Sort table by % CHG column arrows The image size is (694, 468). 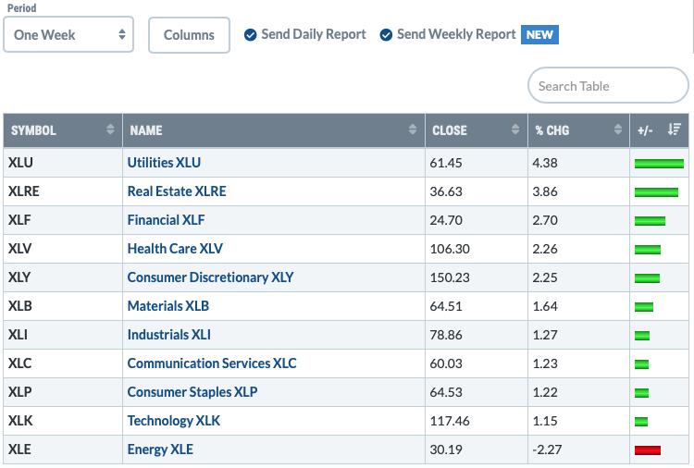click(618, 129)
